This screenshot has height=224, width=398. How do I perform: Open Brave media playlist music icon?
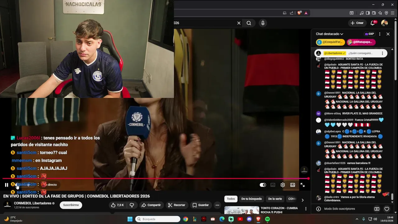tap(361, 13)
